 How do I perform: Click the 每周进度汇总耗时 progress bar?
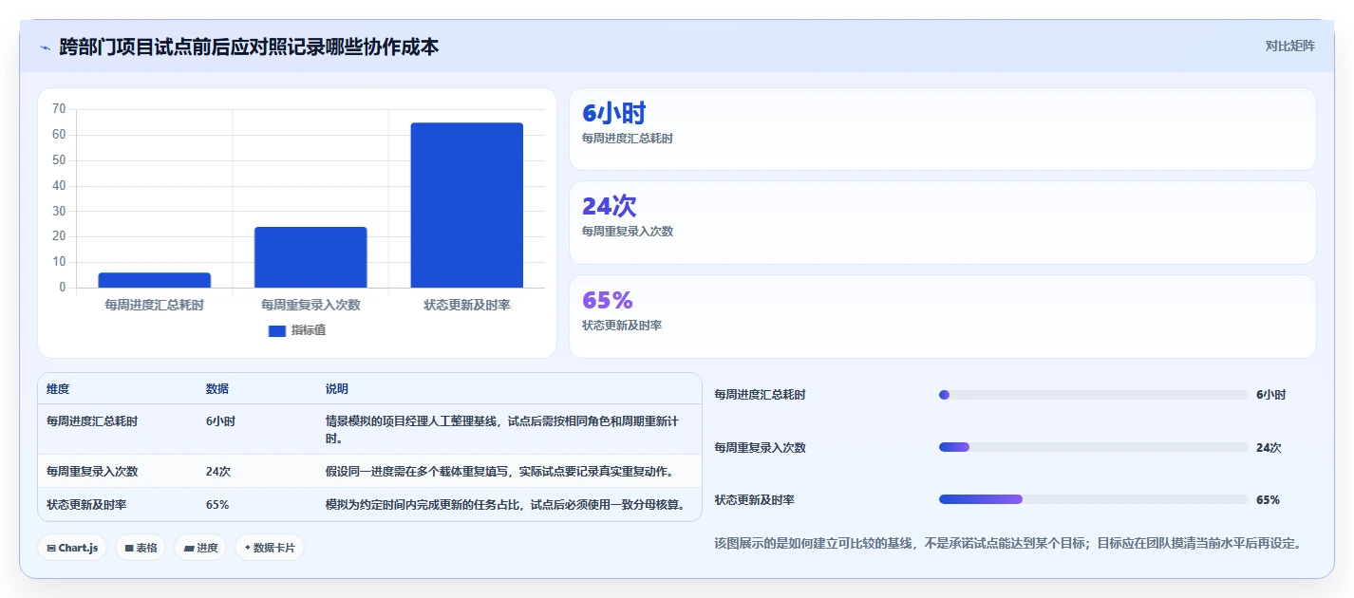pyautogui.click(x=1093, y=395)
